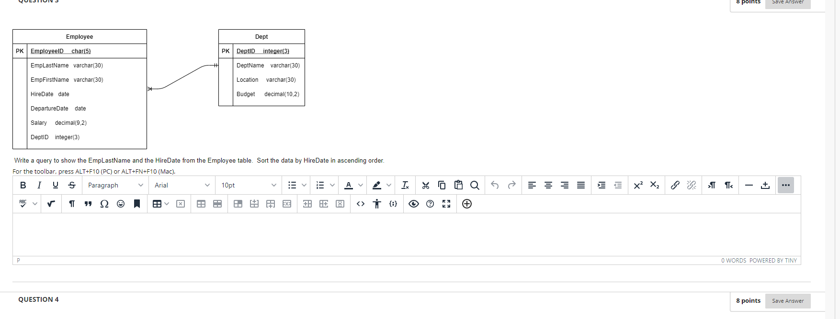Cut selection with the scissors icon

pyautogui.click(x=426, y=185)
